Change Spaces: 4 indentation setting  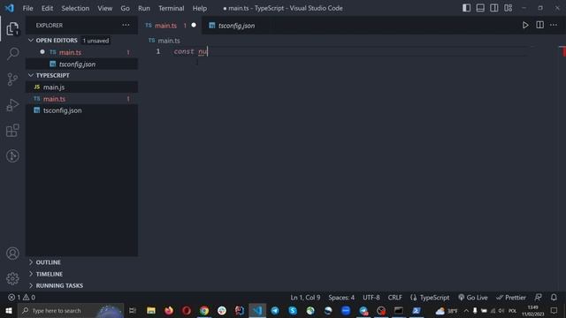(x=341, y=298)
